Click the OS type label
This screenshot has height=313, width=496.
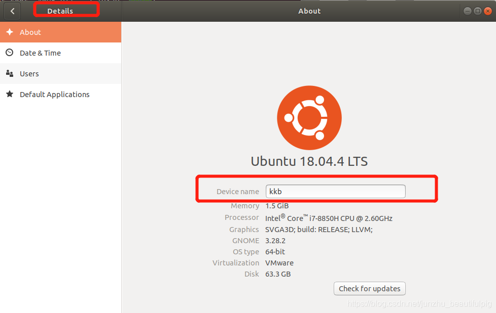(x=246, y=252)
